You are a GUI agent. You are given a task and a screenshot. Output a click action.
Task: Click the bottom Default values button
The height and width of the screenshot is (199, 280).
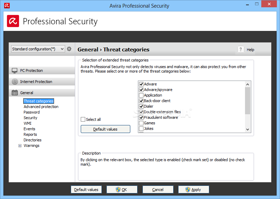coord(86,190)
